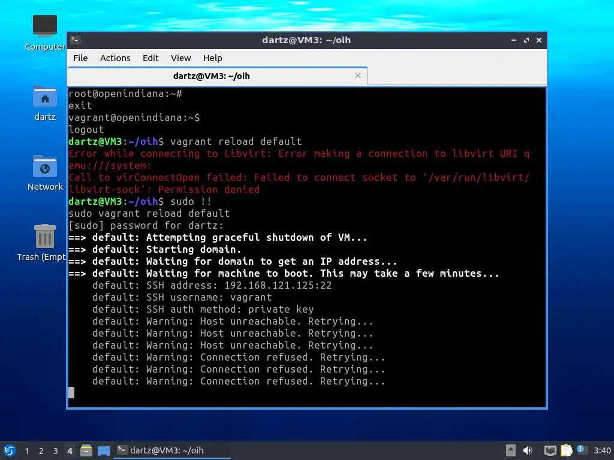
Task: Switch to workspace 4
Action: click(70, 451)
